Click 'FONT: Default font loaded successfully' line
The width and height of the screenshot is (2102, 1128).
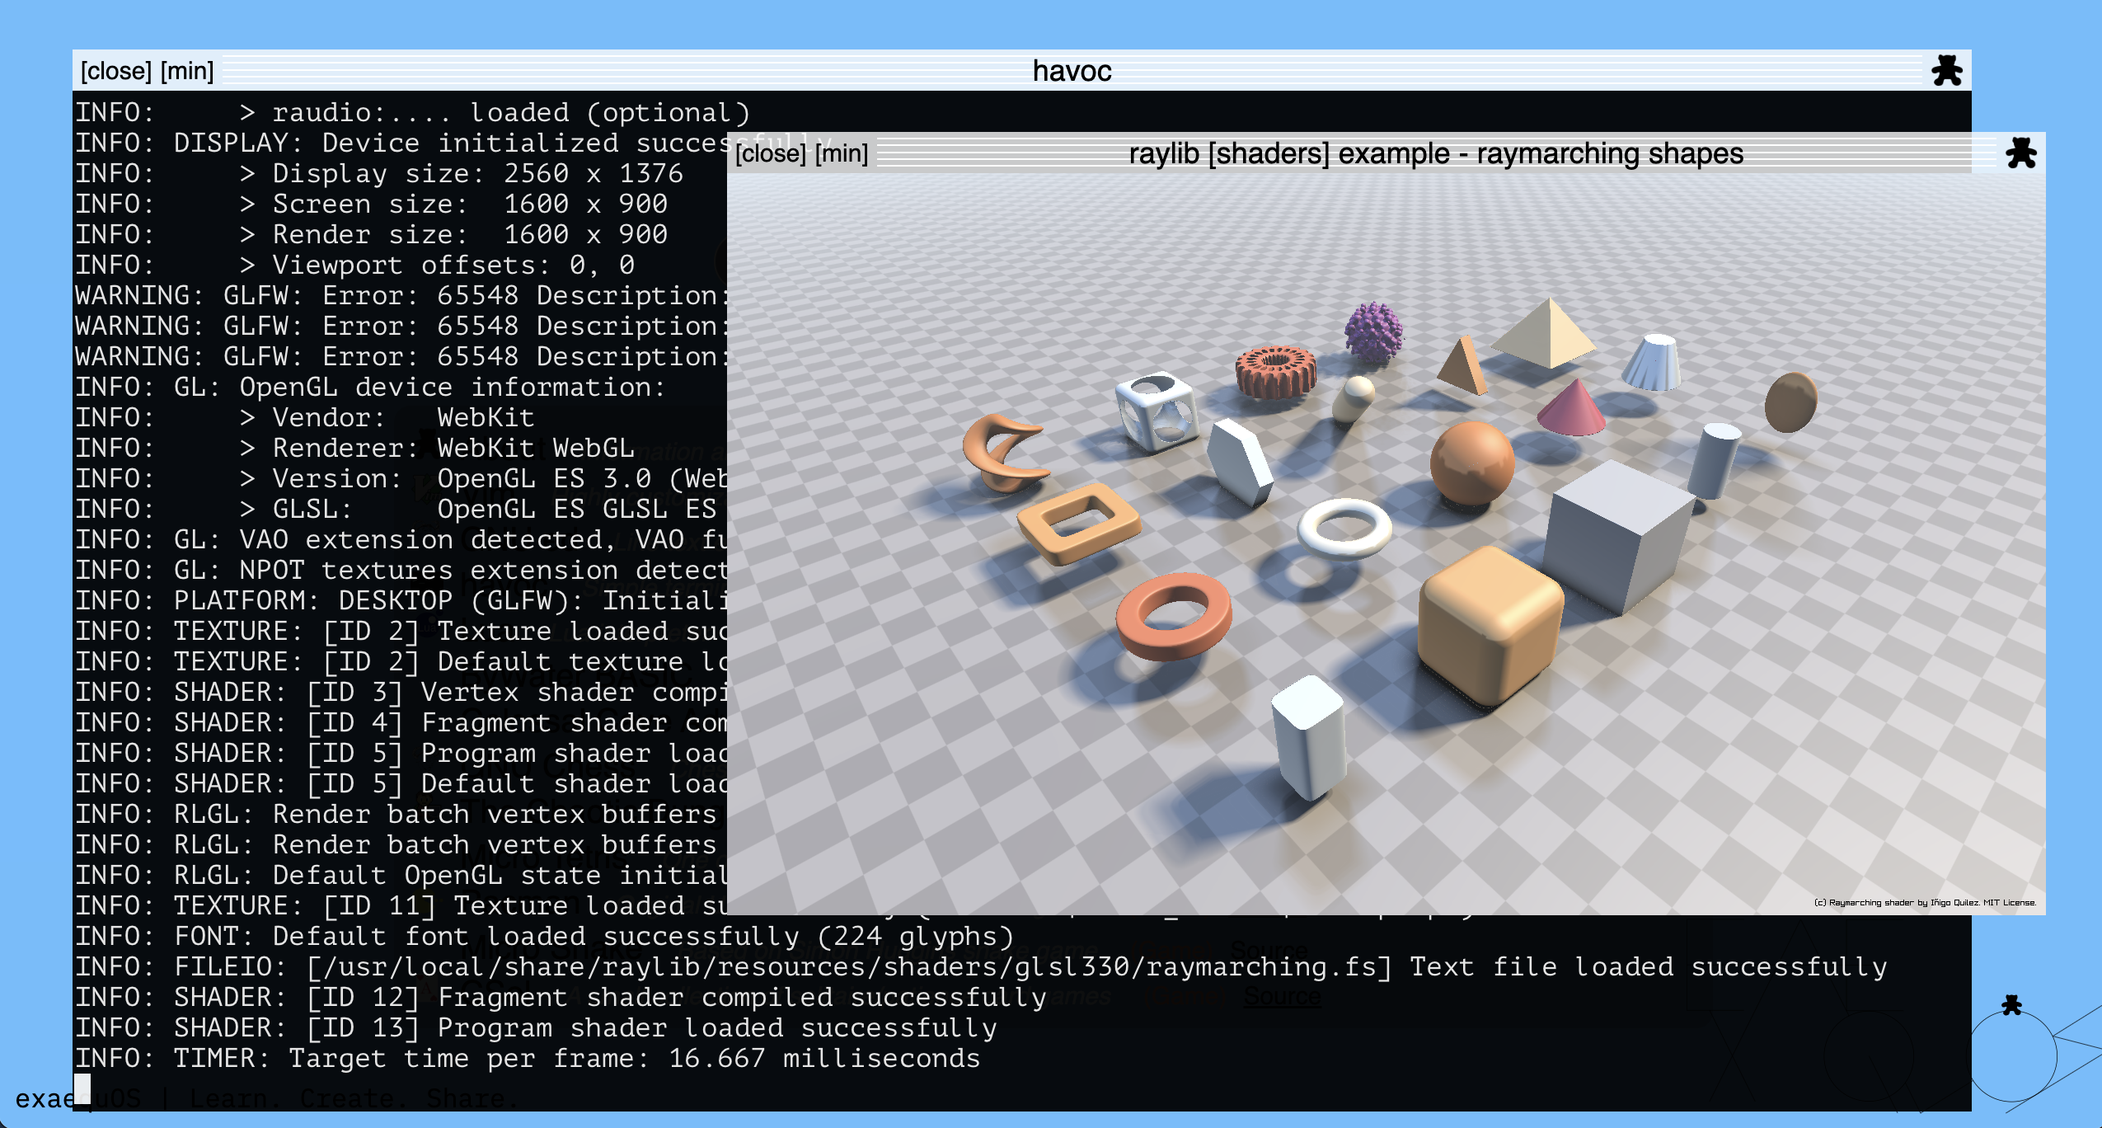pyautogui.click(x=544, y=936)
